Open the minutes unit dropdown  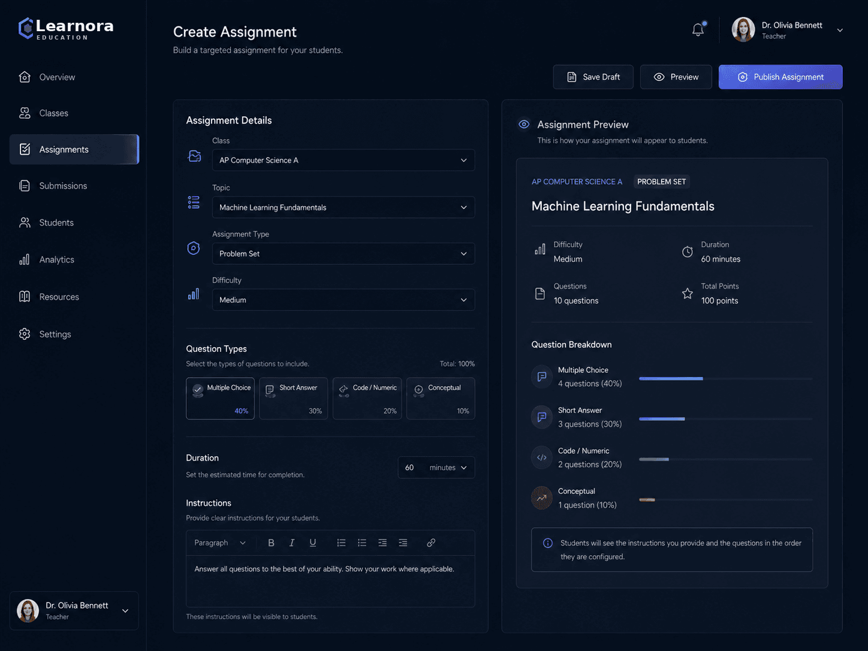(448, 468)
